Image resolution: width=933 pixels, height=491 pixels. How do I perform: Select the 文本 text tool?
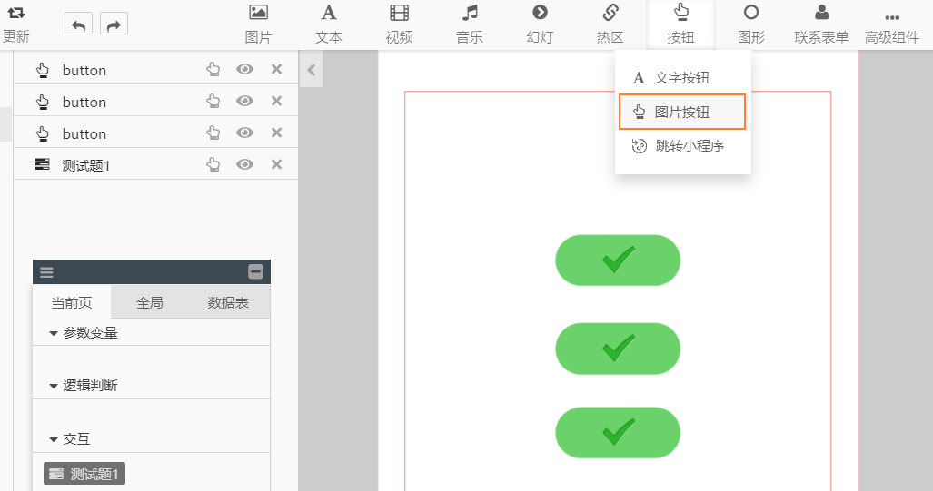tap(329, 25)
